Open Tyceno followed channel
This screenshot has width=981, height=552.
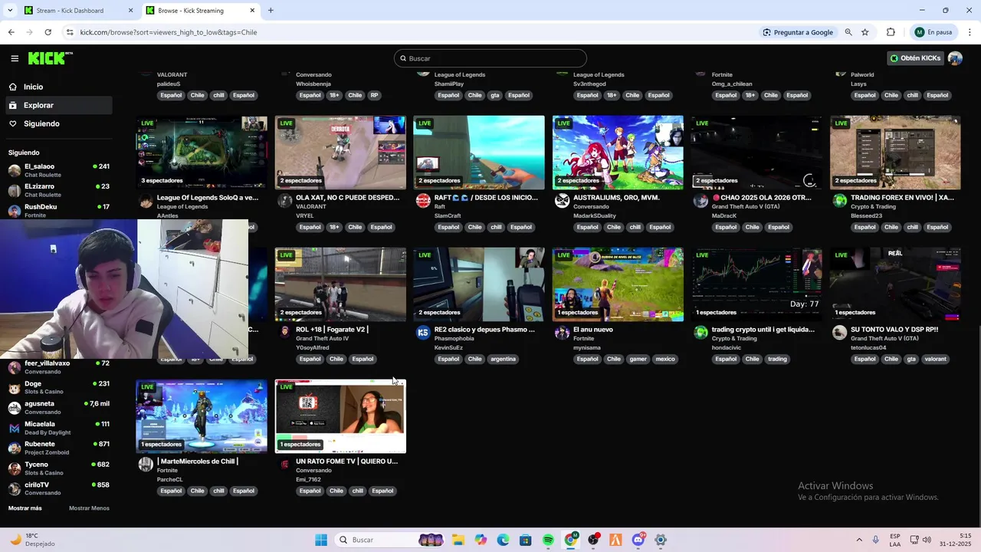[58, 468]
